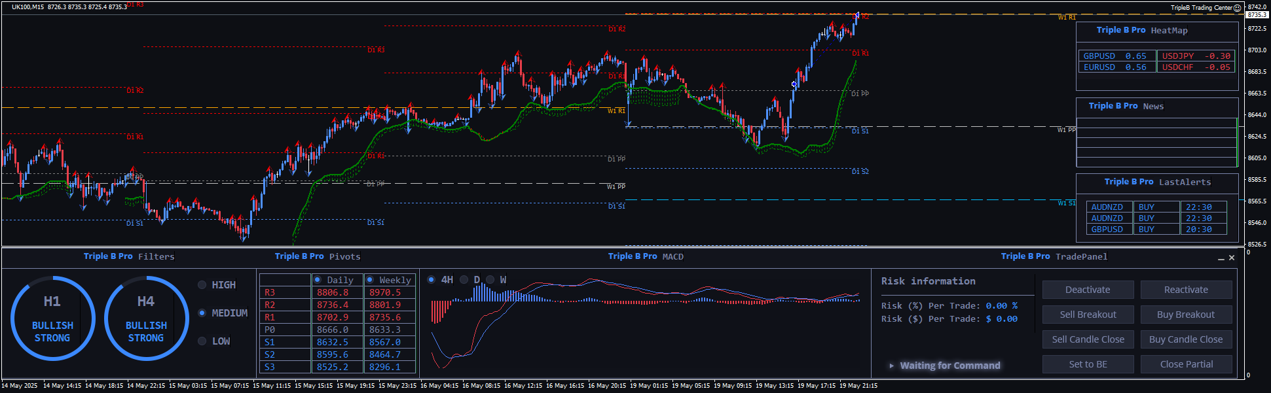Toggle the Weekly pivots radio button
Screen dimensions: 1271x393
[x=370, y=280]
